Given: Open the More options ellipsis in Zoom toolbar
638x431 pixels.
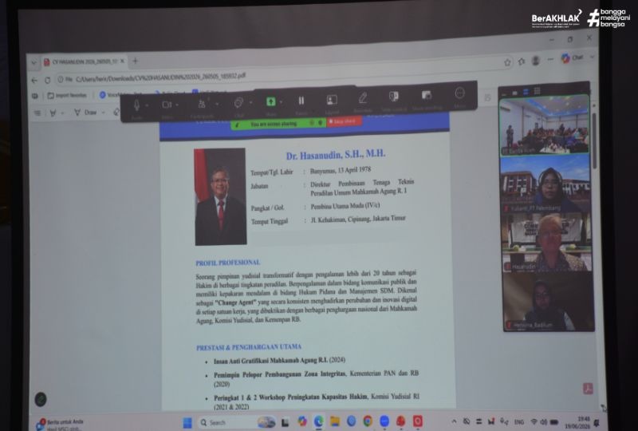Looking at the screenshot, I should tap(460, 93).
